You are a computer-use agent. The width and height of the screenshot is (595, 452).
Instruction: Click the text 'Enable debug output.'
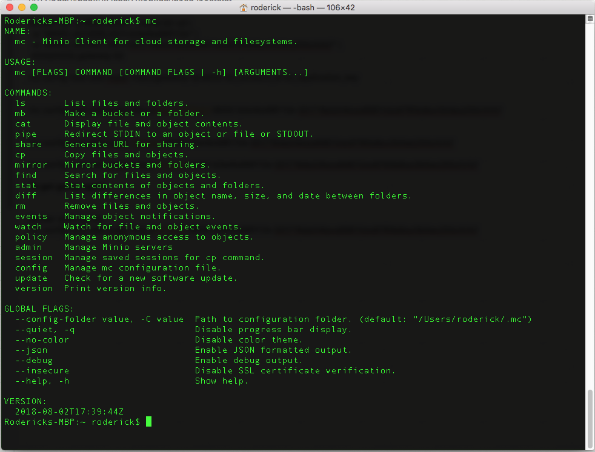pyautogui.click(x=249, y=360)
